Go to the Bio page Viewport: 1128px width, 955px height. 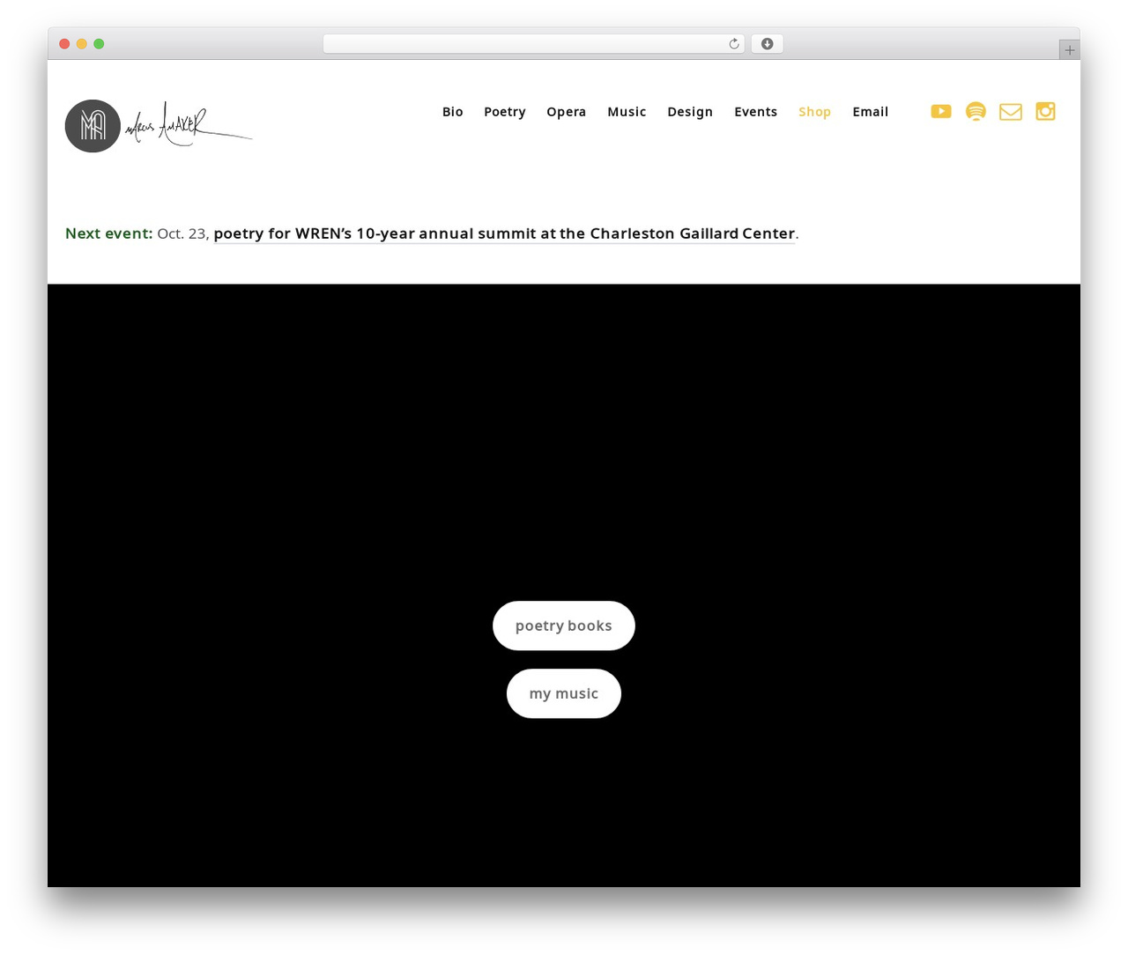click(x=453, y=112)
